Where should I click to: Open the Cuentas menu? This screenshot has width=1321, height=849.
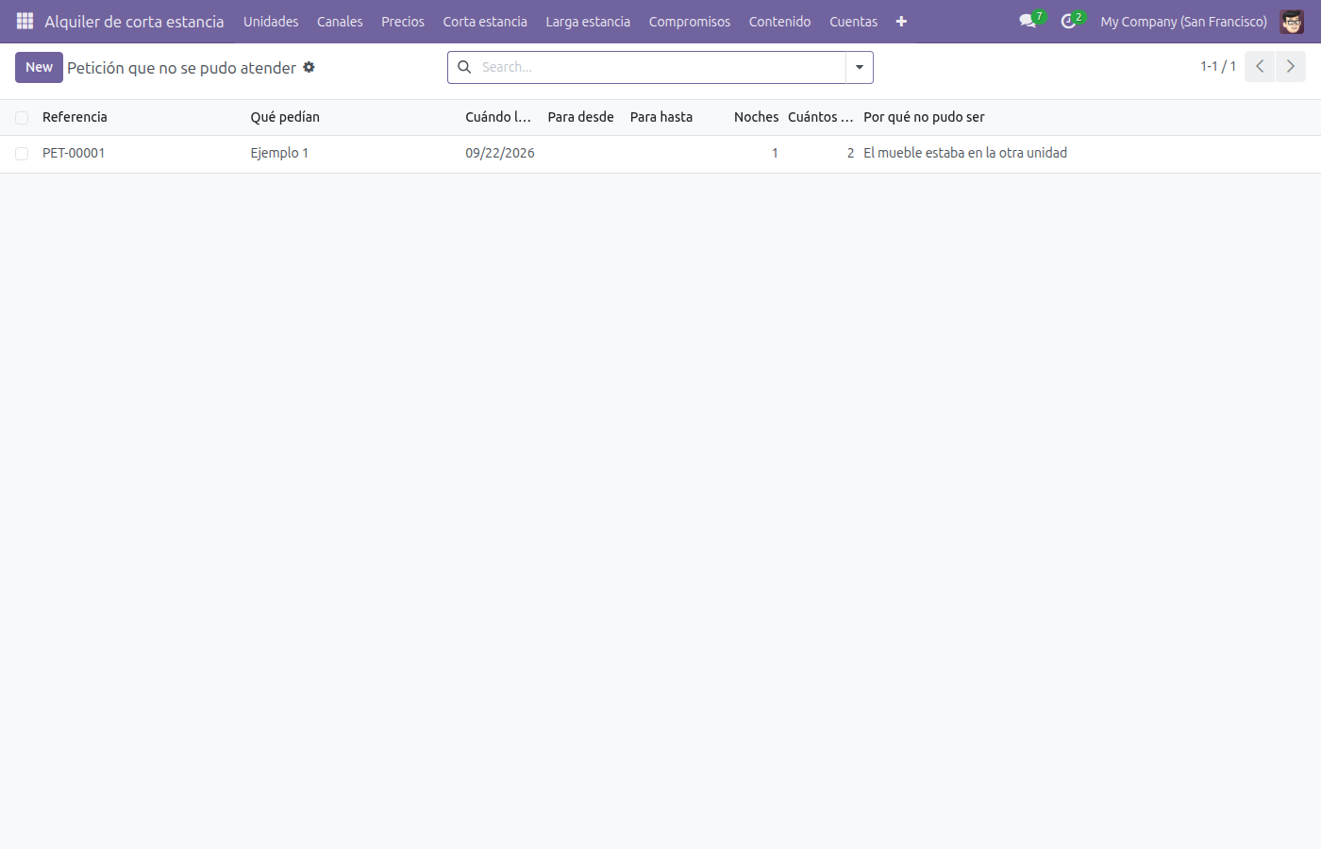click(853, 22)
